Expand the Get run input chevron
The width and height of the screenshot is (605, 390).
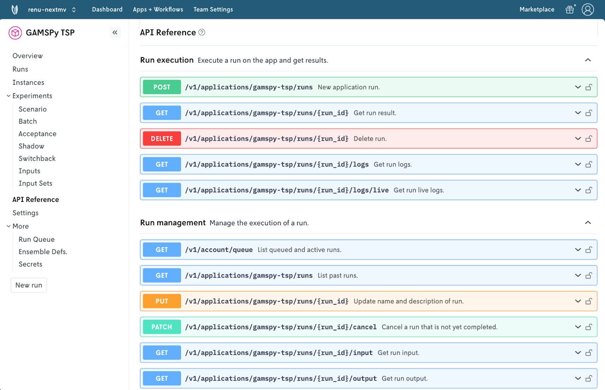coord(578,353)
